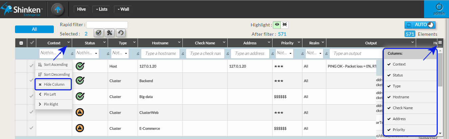
Task: Open the Priority filter dropdown
Action: (283, 53)
